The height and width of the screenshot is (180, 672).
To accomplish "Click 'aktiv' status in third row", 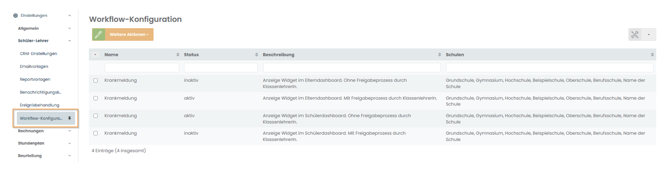I will 189,116.
